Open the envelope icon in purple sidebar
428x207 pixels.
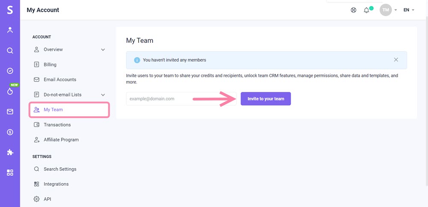coord(10,112)
